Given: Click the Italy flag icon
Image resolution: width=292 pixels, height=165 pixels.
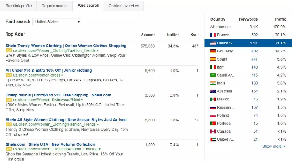Looking at the screenshot, I should pyautogui.click(x=213, y=67).
